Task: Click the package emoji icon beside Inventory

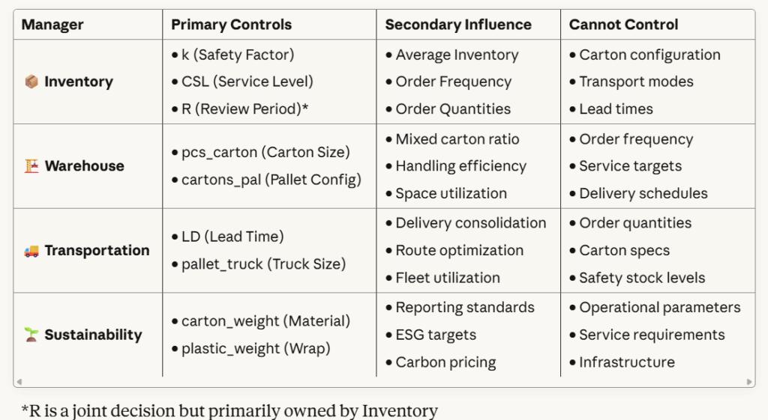Action: (x=31, y=82)
